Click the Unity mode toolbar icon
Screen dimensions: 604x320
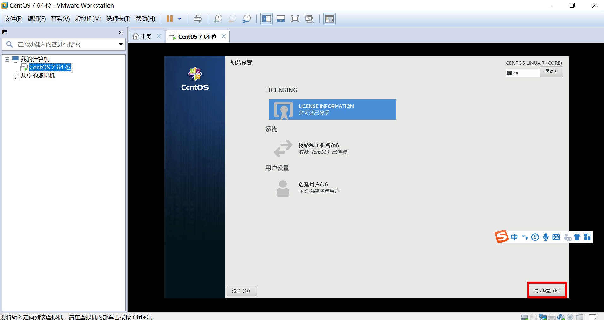309,19
